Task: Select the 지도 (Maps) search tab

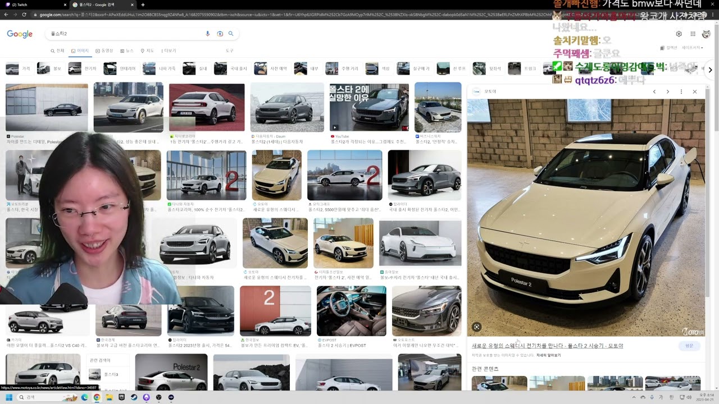Action: [x=147, y=50]
